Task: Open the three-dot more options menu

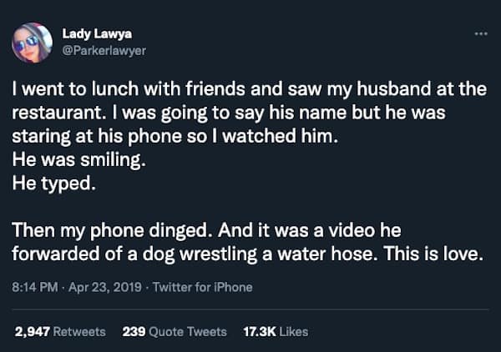Action: [x=479, y=33]
